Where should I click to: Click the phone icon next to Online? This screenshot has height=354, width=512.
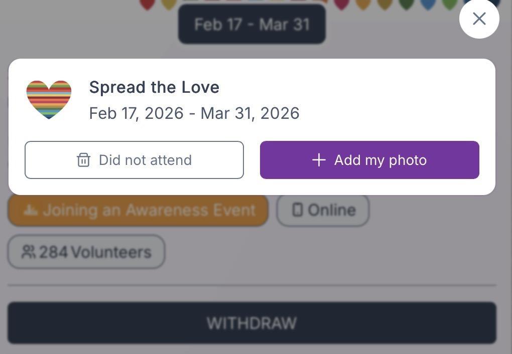pyautogui.click(x=297, y=210)
